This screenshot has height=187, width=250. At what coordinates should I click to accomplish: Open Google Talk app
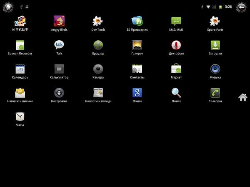click(59, 47)
